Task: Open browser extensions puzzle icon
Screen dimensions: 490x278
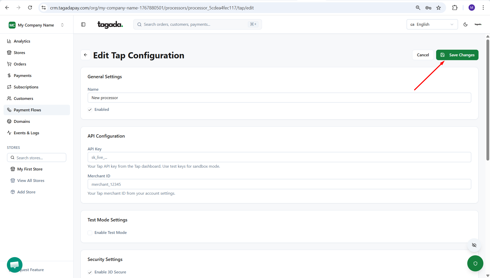Action: [x=455, y=8]
